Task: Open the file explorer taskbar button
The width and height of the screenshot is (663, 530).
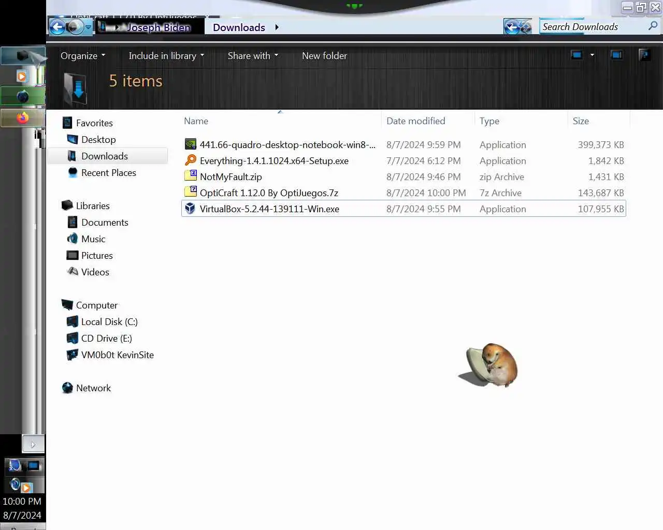Action: (x=23, y=56)
